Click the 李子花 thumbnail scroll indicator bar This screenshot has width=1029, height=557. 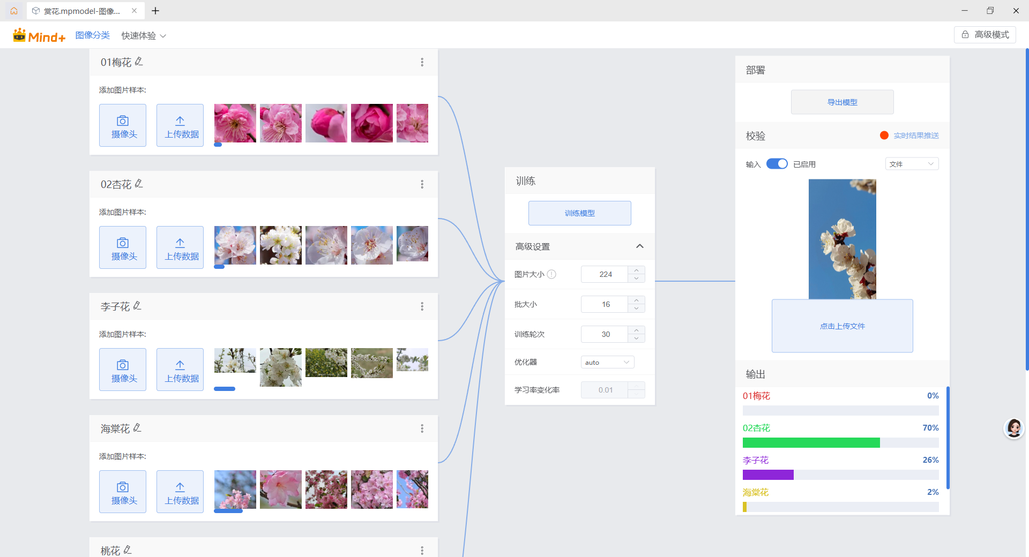(225, 389)
